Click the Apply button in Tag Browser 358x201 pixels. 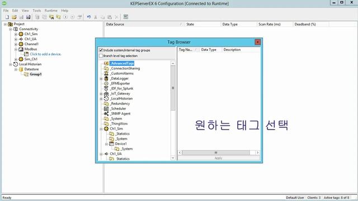click(219, 158)
